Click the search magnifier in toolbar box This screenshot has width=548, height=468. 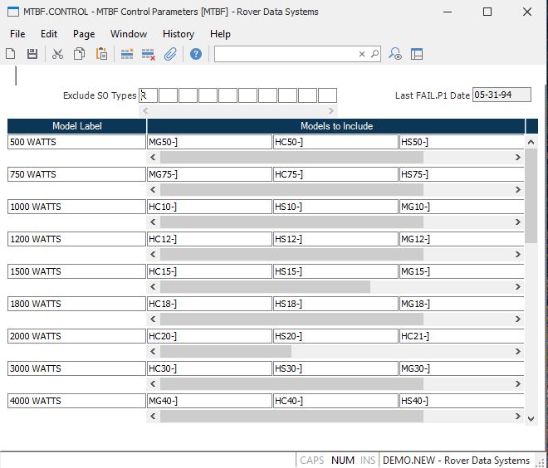374,54
